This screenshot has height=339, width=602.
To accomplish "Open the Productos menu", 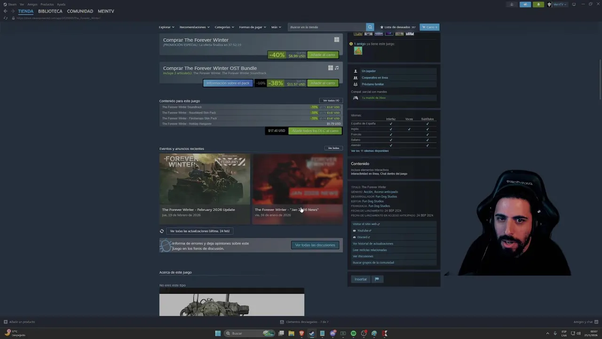I will [47, 4].
